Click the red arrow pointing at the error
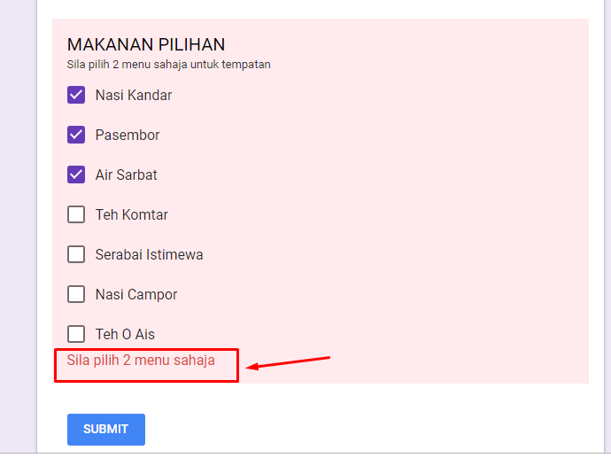 click(288, 361)
